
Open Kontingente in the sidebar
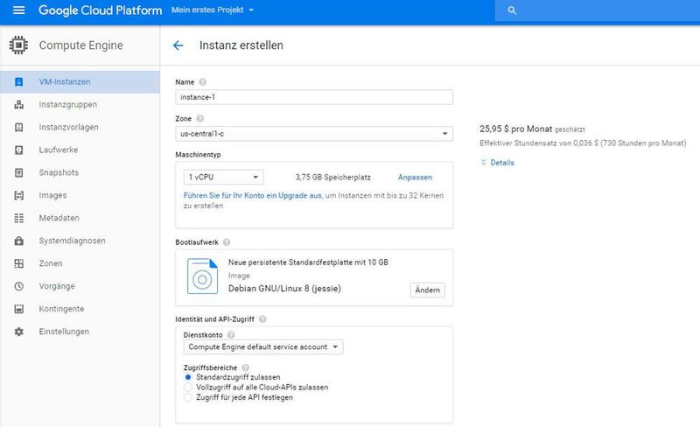coord(80,309)
